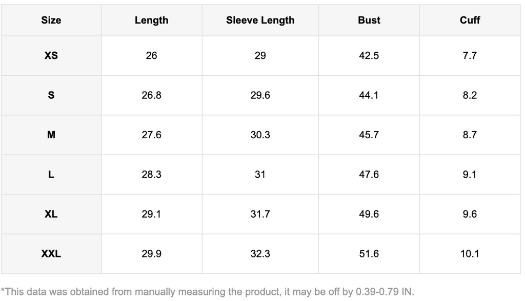Click the Size column header
The width and height of the screenshot is (525, 301).
51,20
